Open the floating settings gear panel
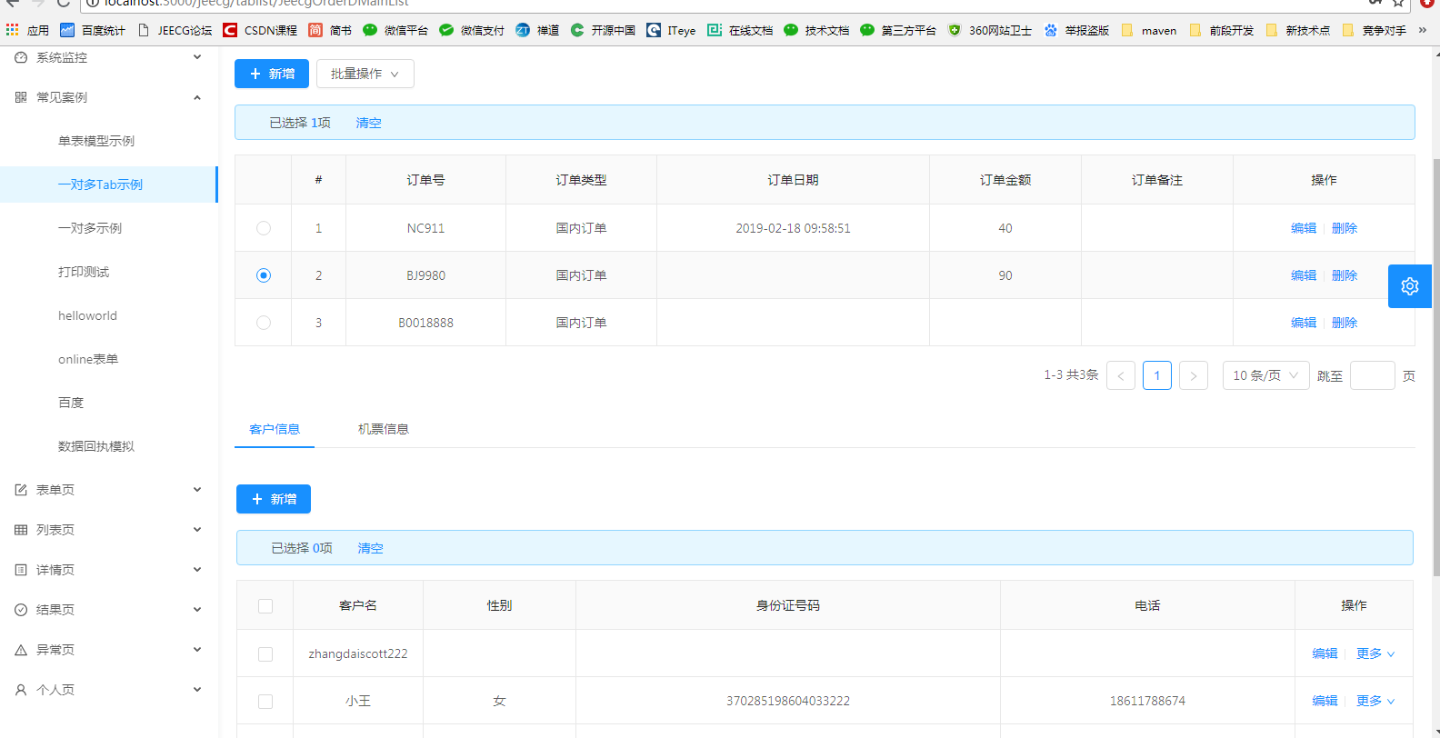The width and height of the screenshot is (1440, 738). click(1409, 286)
